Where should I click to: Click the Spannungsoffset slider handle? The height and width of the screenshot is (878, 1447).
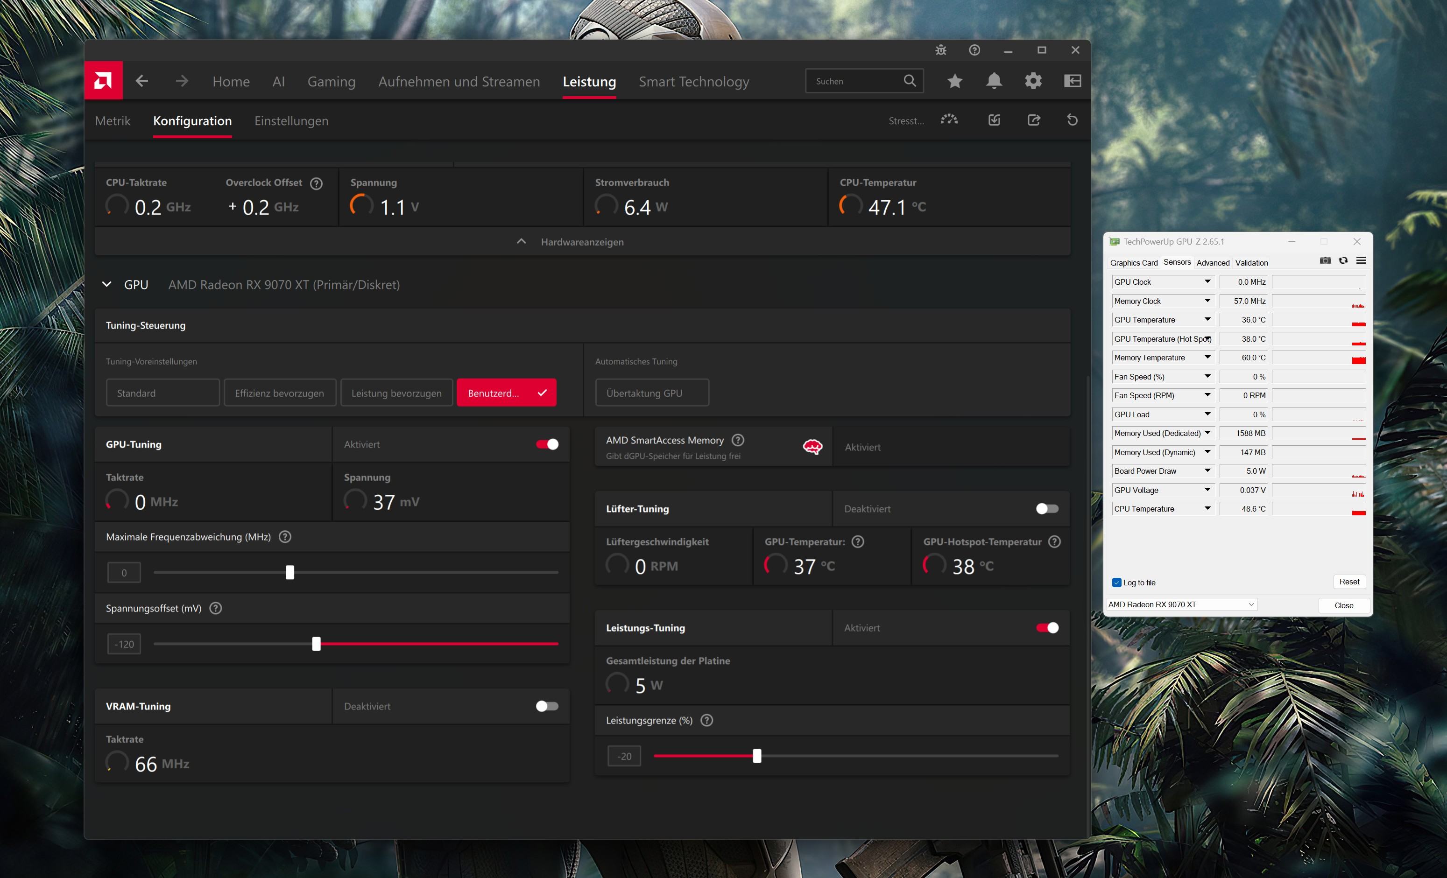(x=317, y=644)
